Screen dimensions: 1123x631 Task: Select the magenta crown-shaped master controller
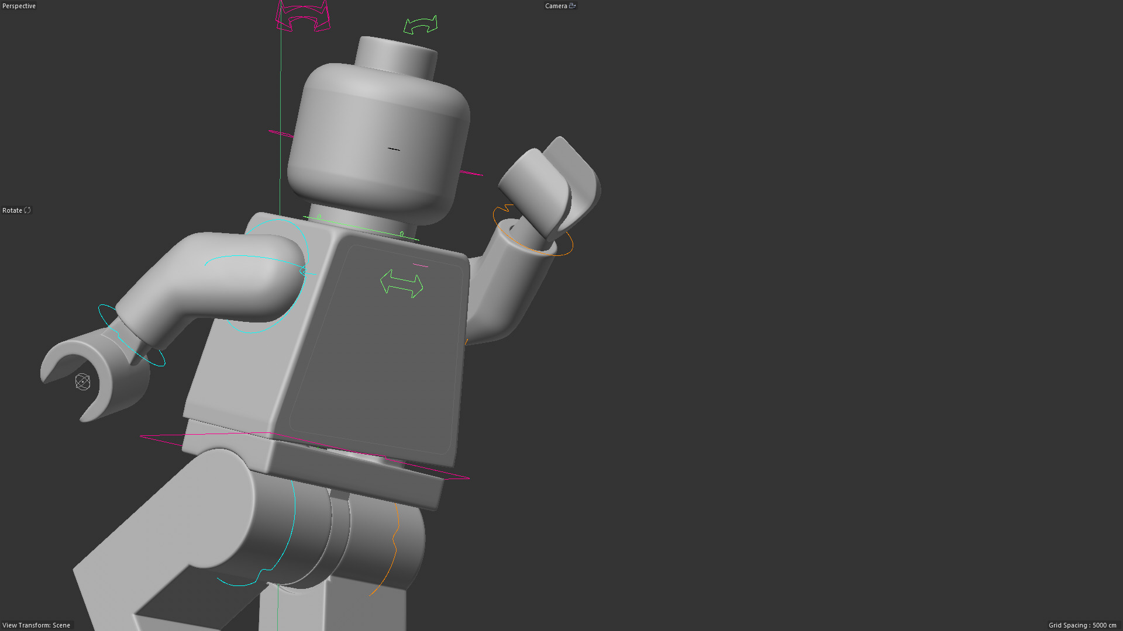click(303, 16)
